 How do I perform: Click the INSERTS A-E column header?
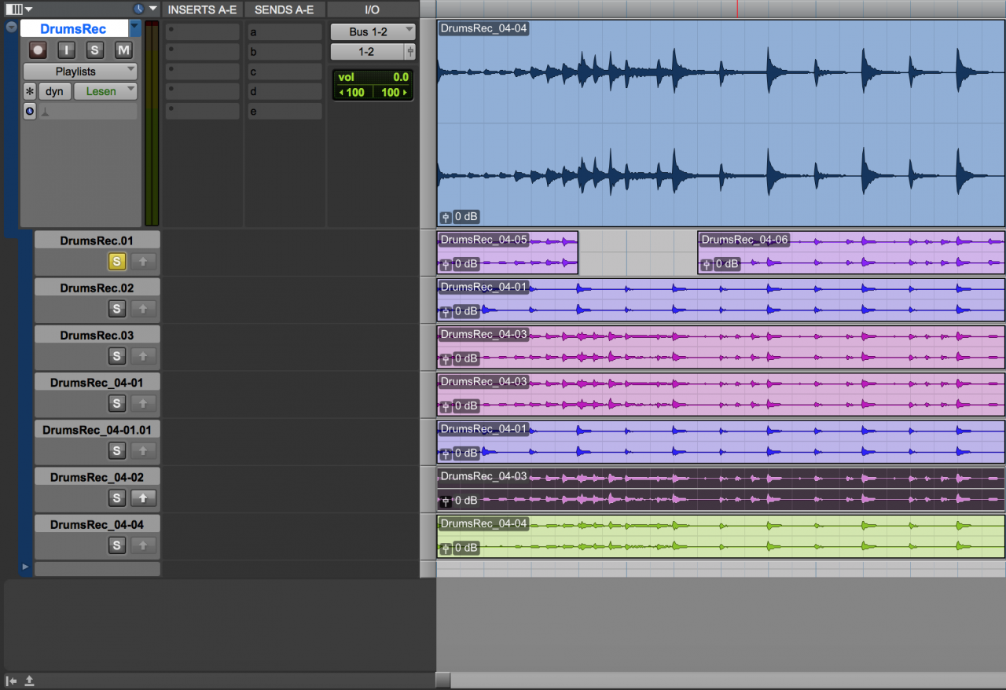[202, 9]
